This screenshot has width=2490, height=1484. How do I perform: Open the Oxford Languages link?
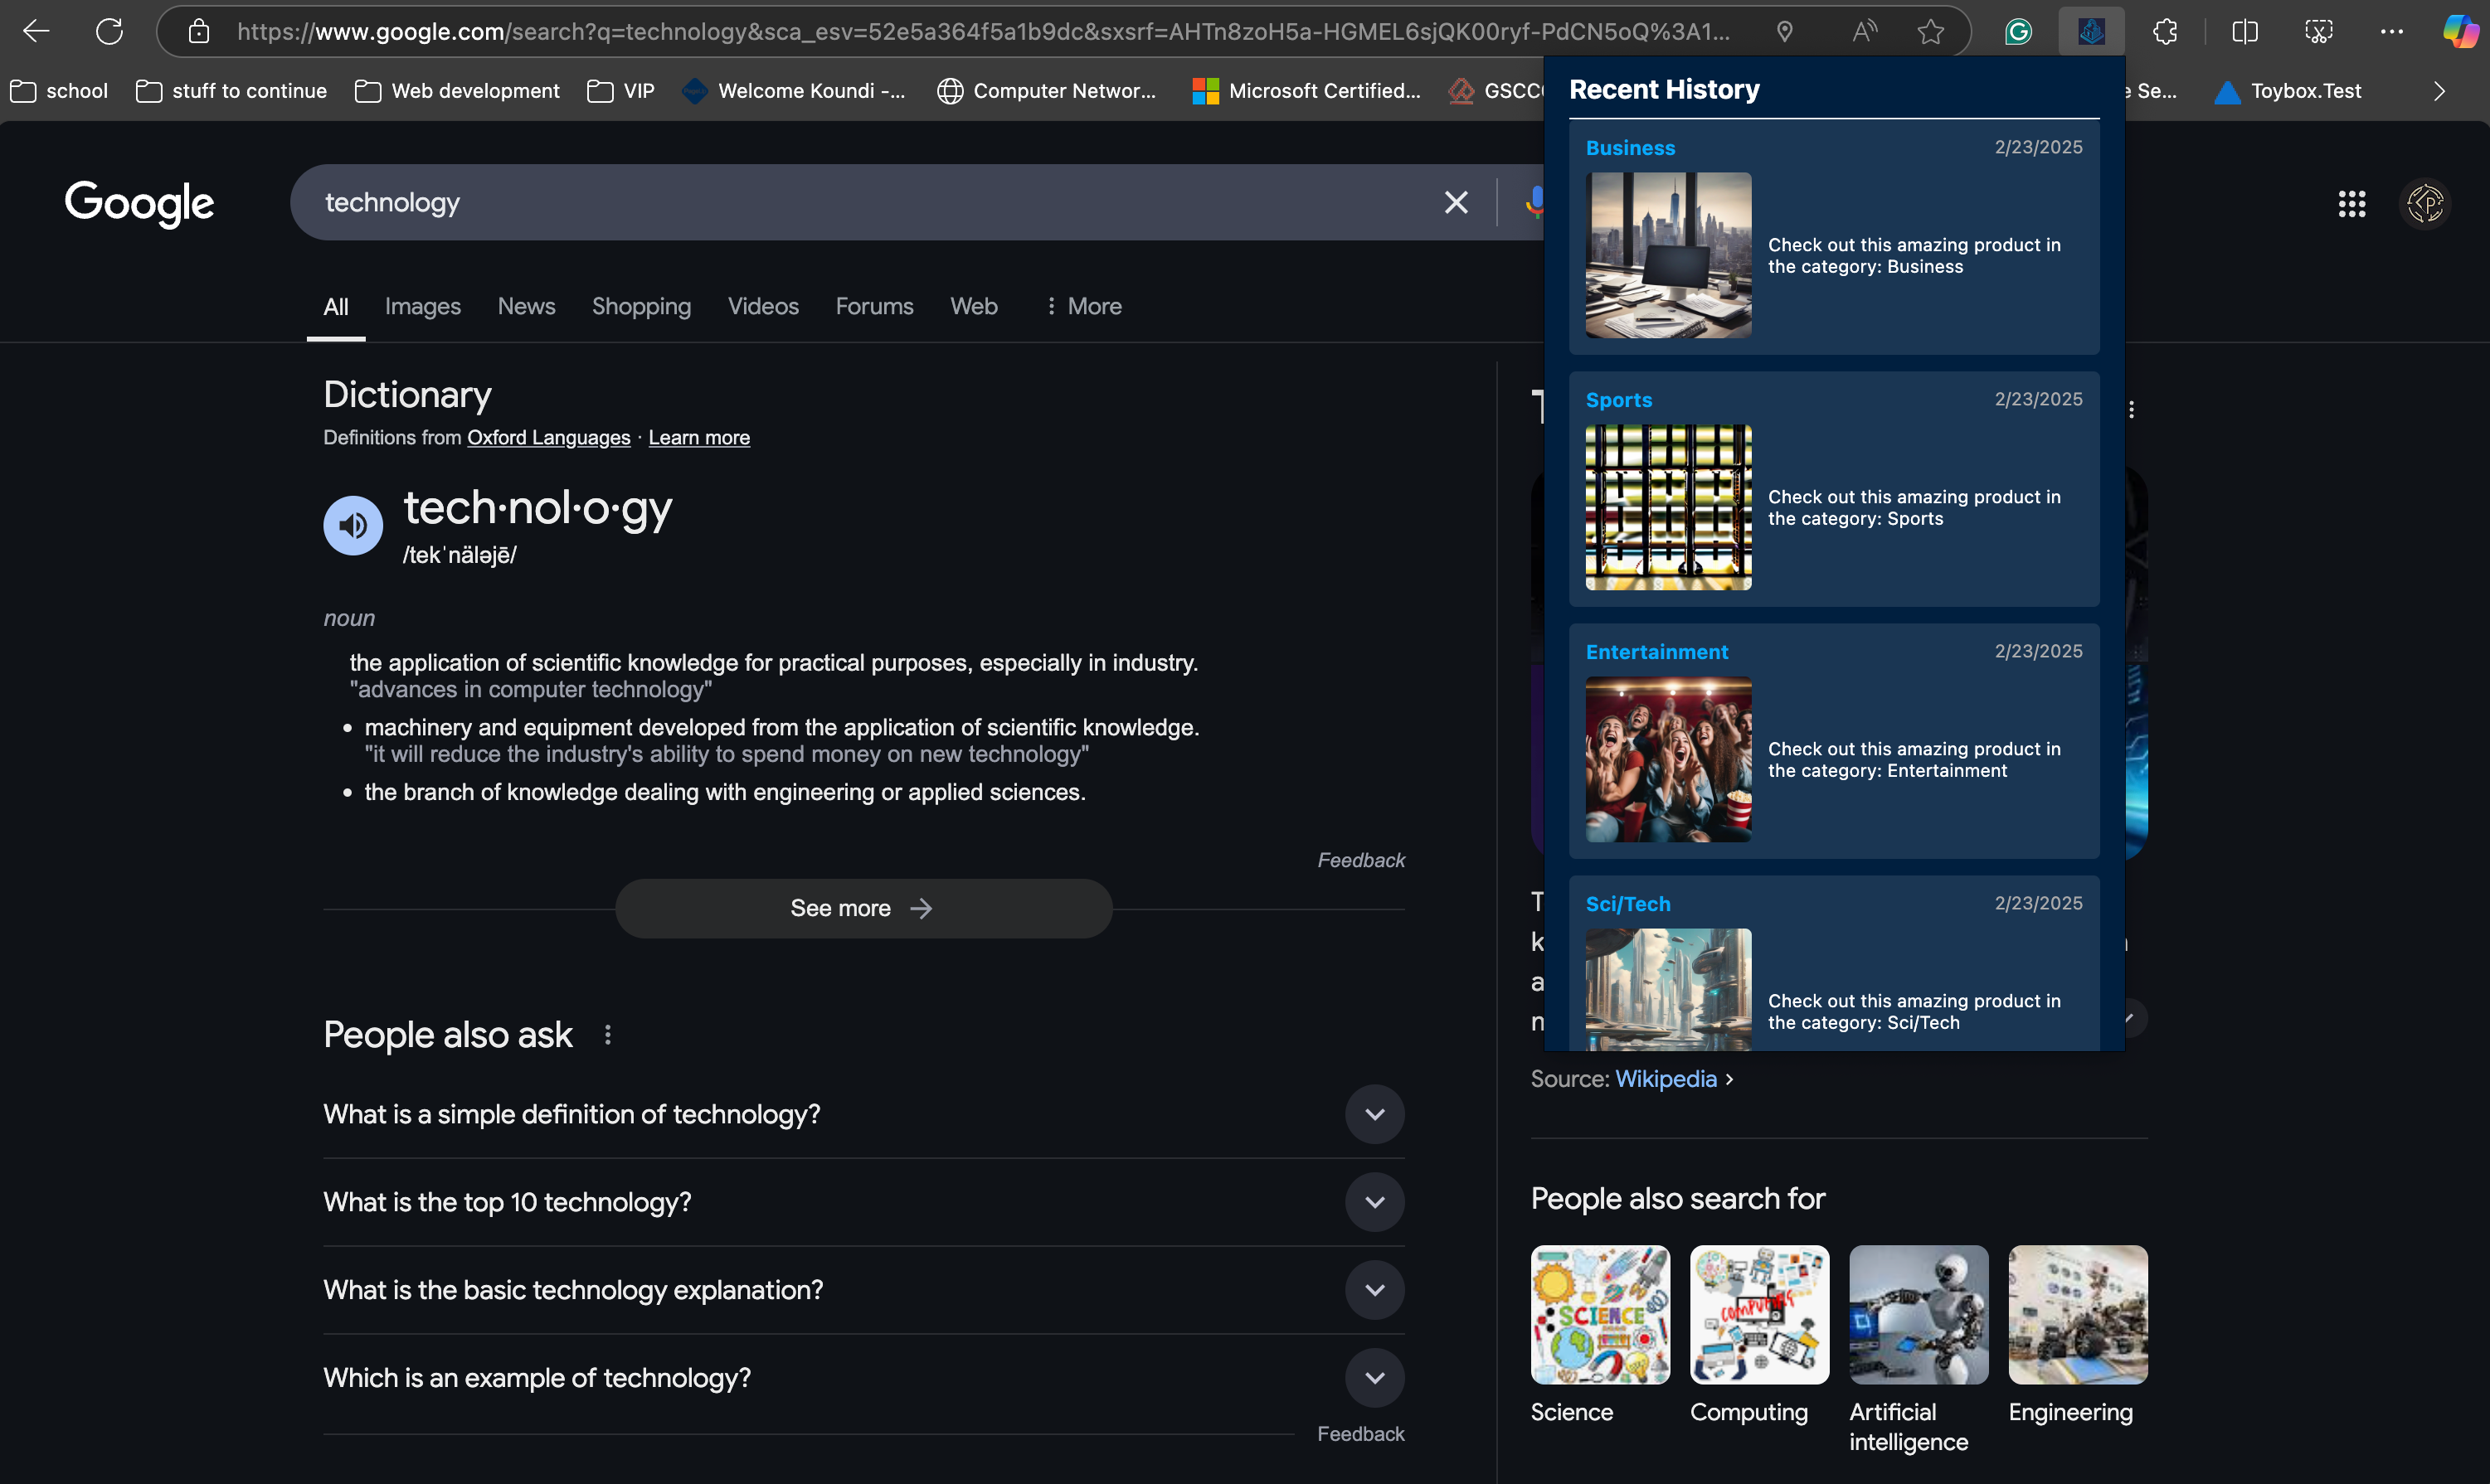548,438
